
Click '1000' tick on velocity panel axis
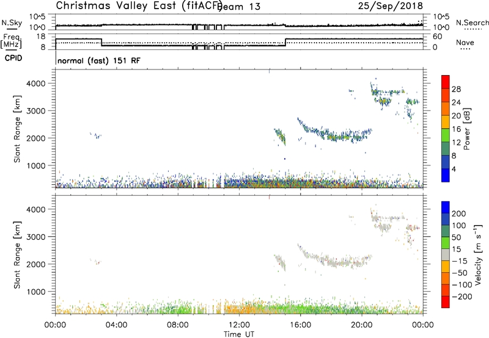click(36, 292)
